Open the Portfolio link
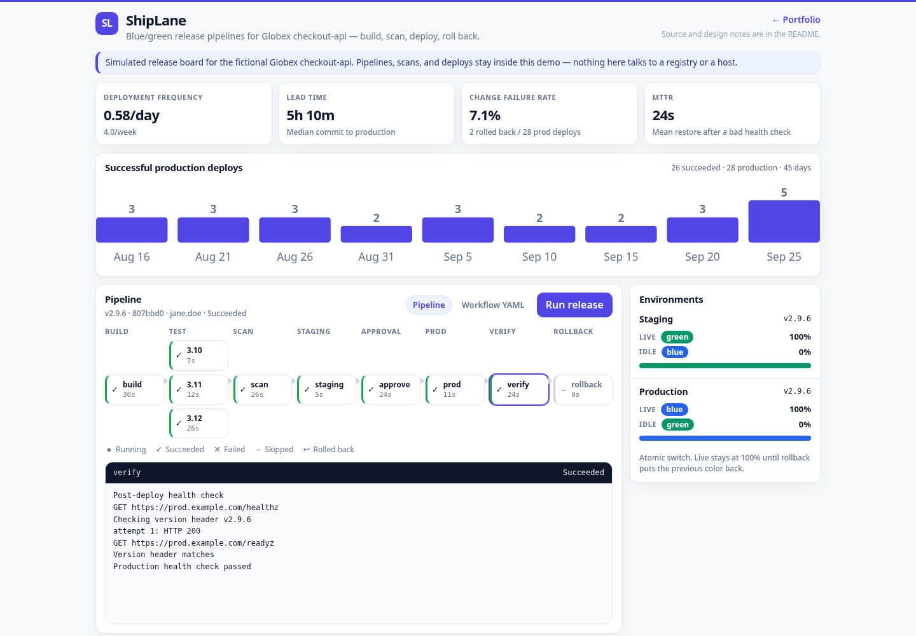This screenshot has width=916, height=636. pyautogui.click(x=796, y=20)
